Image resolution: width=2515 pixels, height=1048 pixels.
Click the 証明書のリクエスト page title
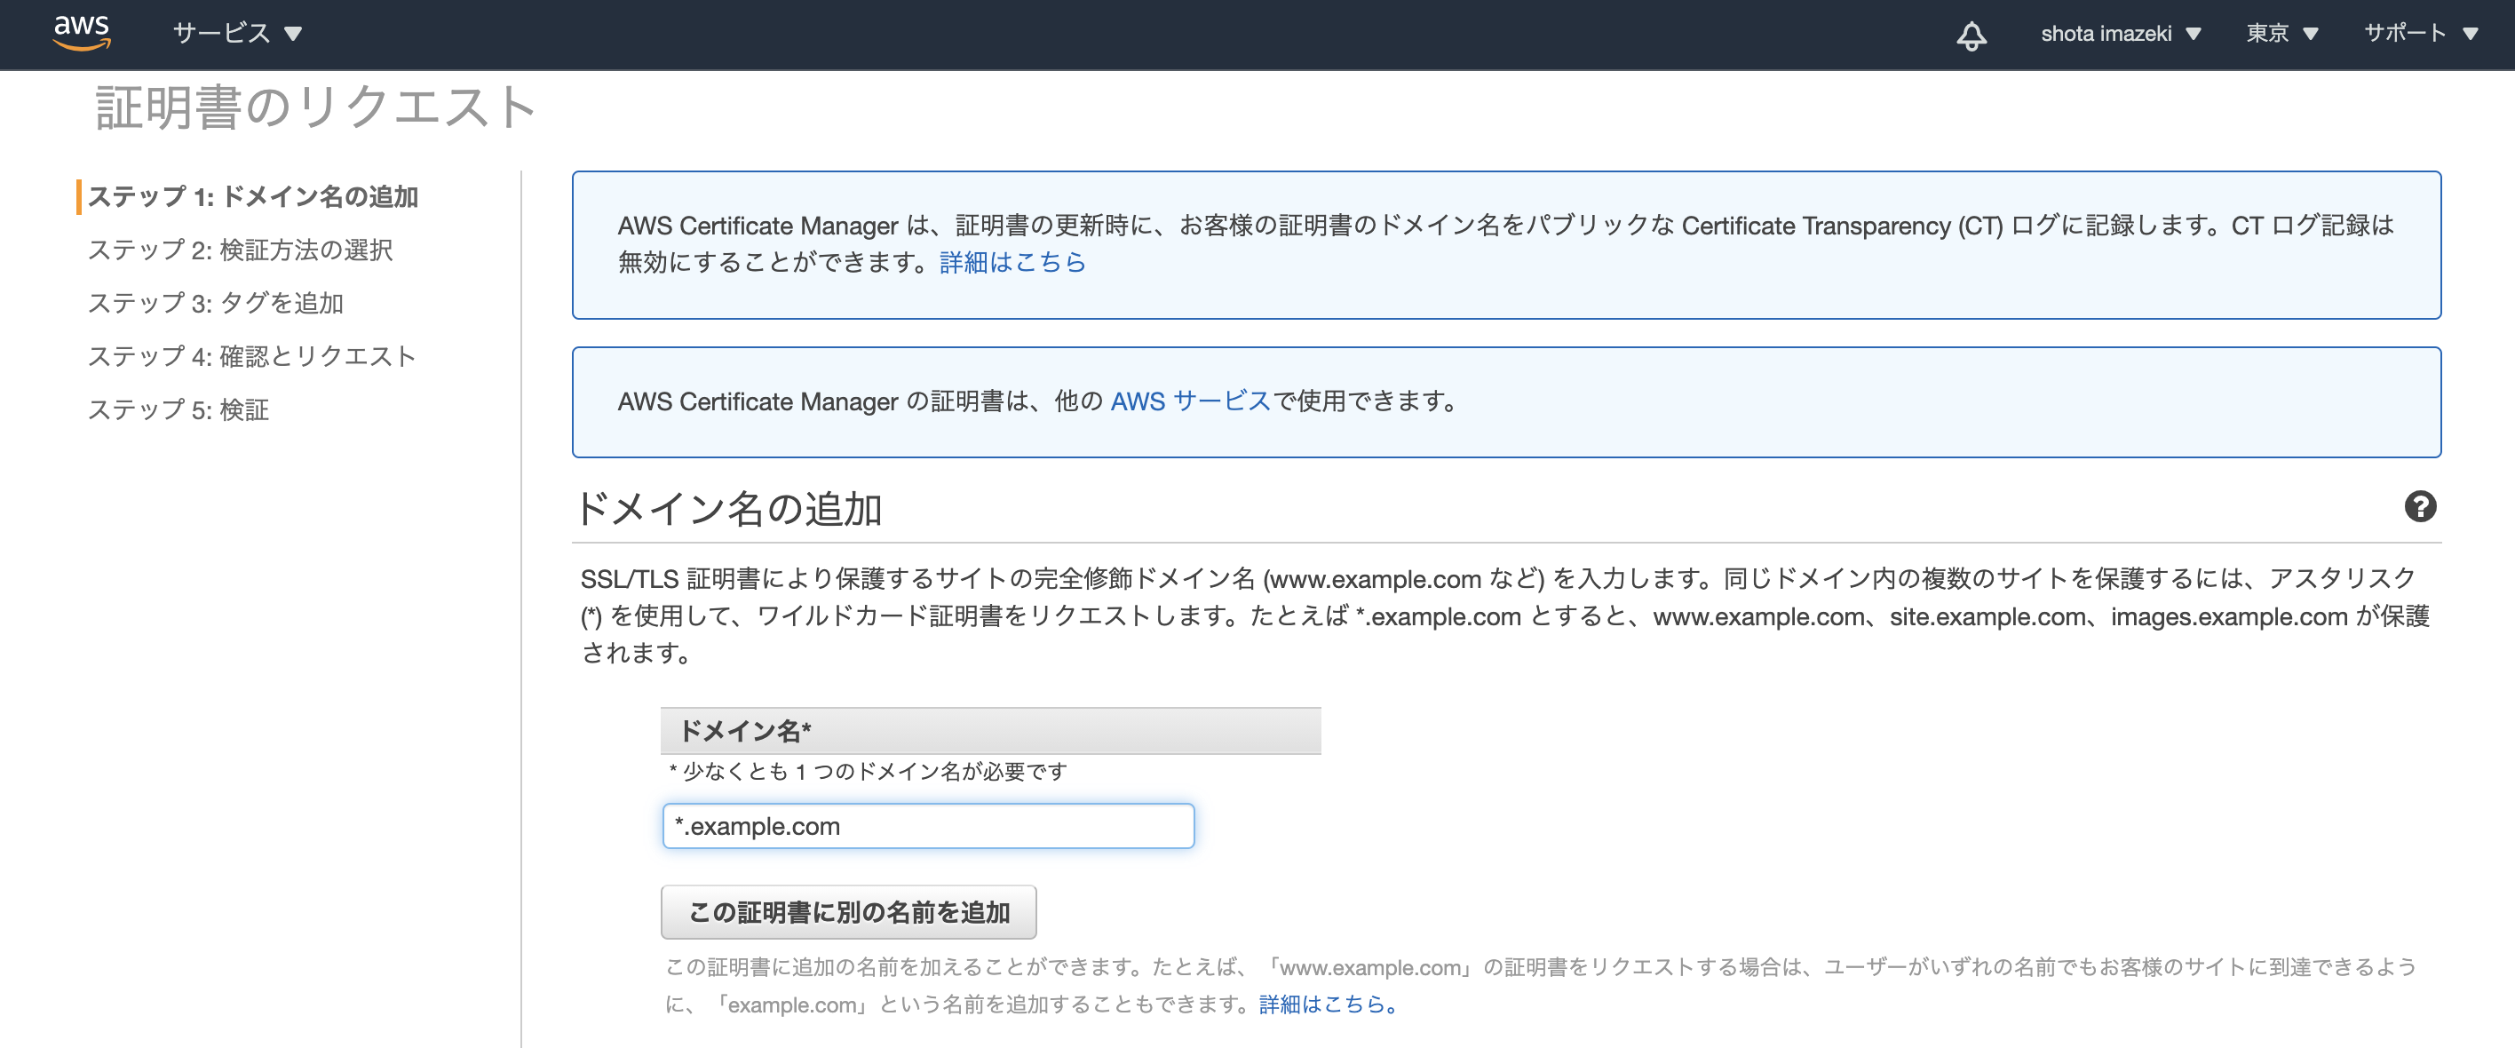pos(315,107)
